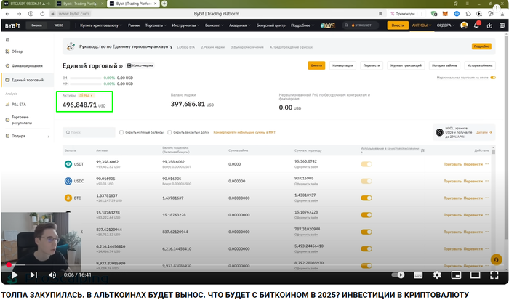The width and height of the screenshot is (509, 300).
Task: Go back using browser back arrow
Action: 7,14
